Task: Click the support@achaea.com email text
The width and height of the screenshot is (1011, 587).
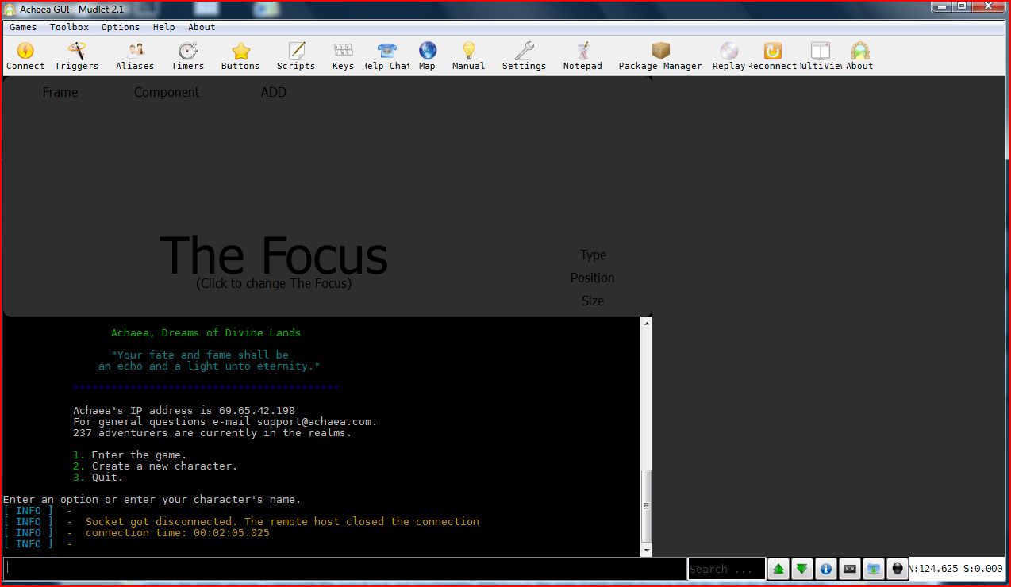Action: tap(313, 421)
